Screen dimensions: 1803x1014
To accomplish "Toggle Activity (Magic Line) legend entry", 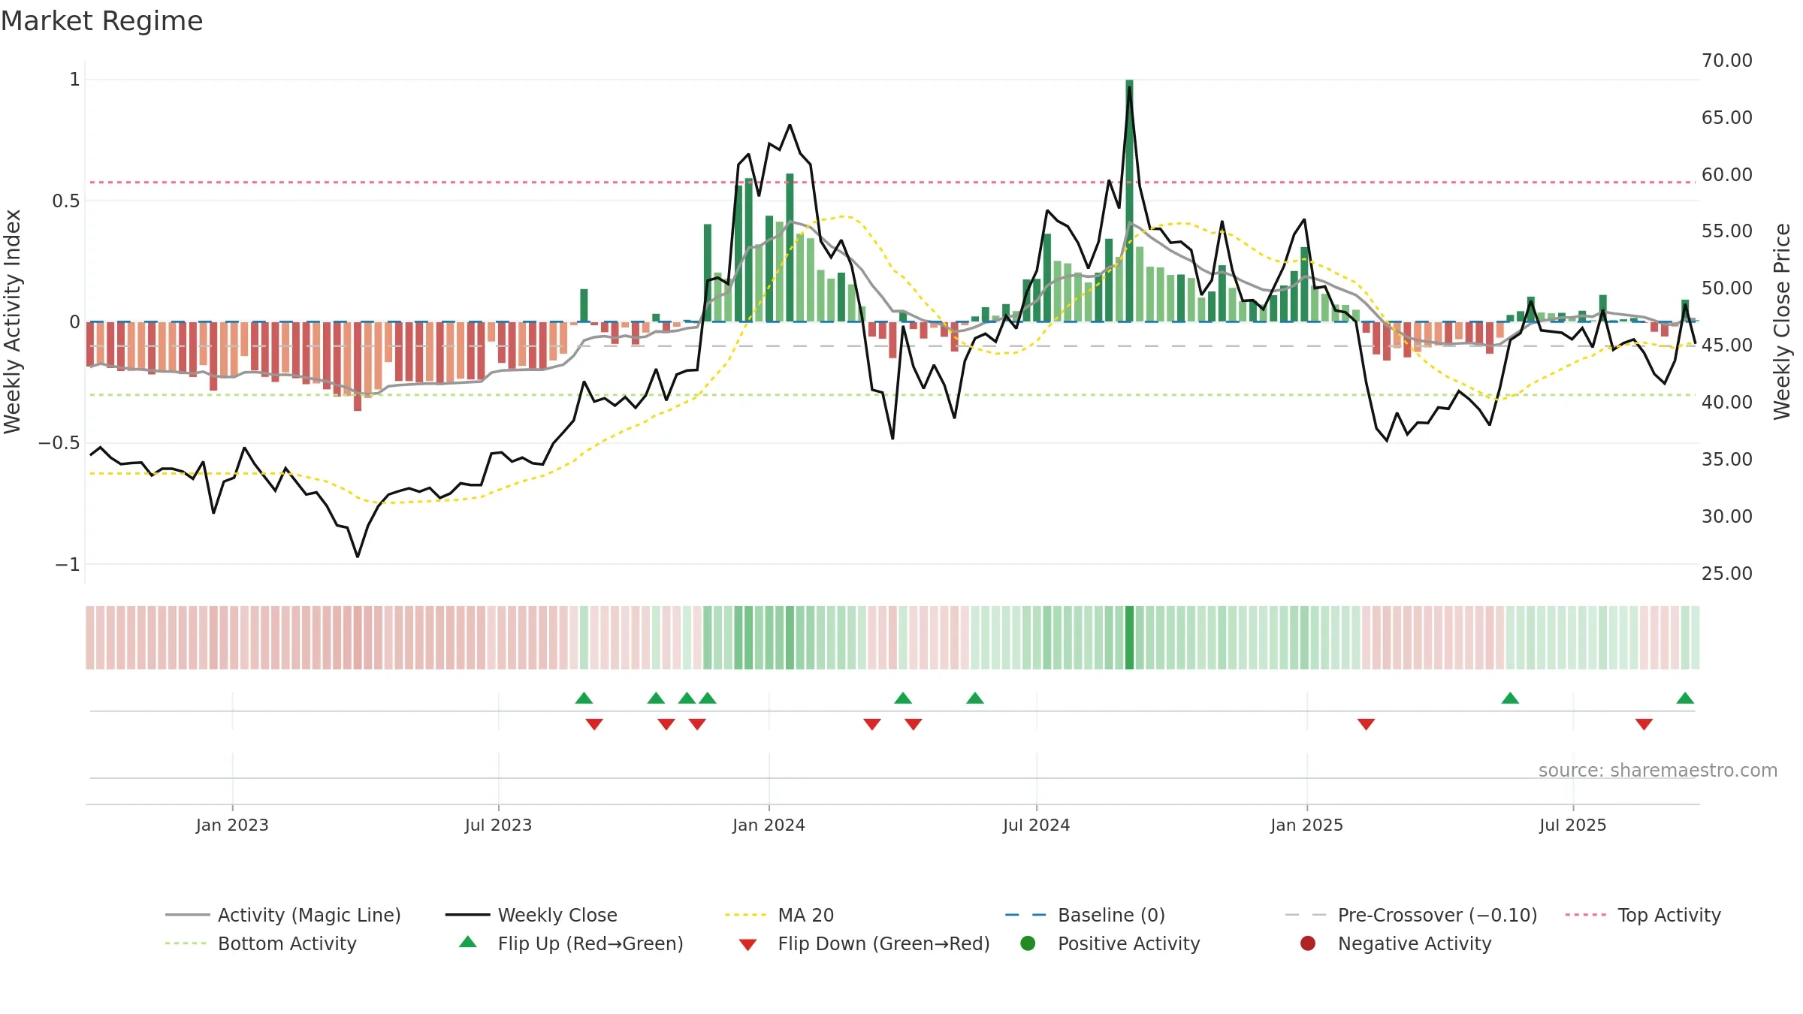I will (x=283, y=915).
